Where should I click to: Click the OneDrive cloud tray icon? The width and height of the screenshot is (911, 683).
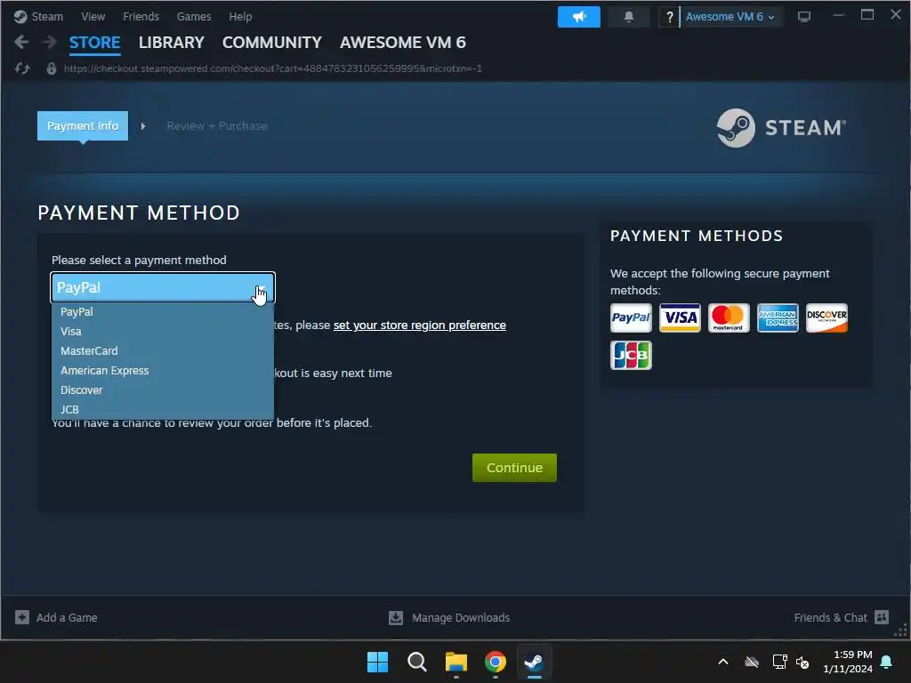pos(752,662)
